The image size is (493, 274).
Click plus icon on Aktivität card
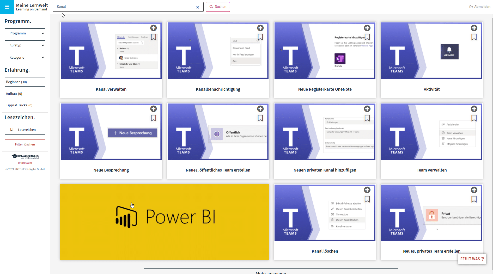pos(474,28)
